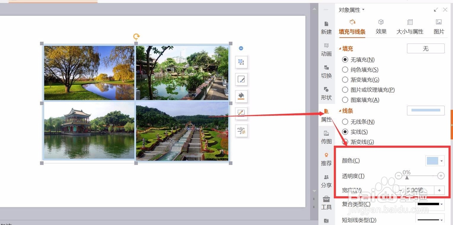Select 无线条(N) no line option

click(358, 122)
